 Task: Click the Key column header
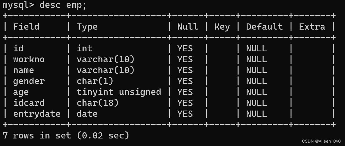point(222,27)
